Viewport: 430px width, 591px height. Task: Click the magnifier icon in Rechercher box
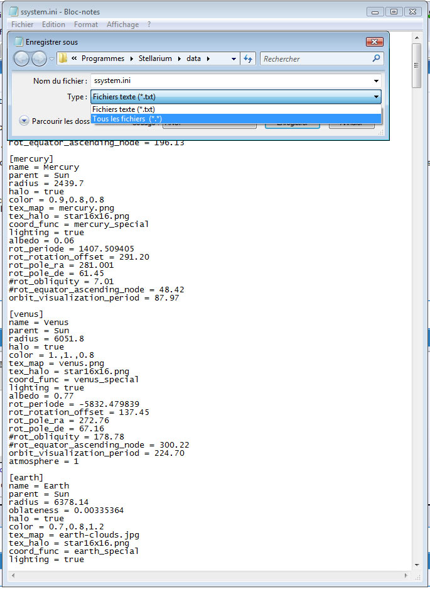[x=376, y=58]
